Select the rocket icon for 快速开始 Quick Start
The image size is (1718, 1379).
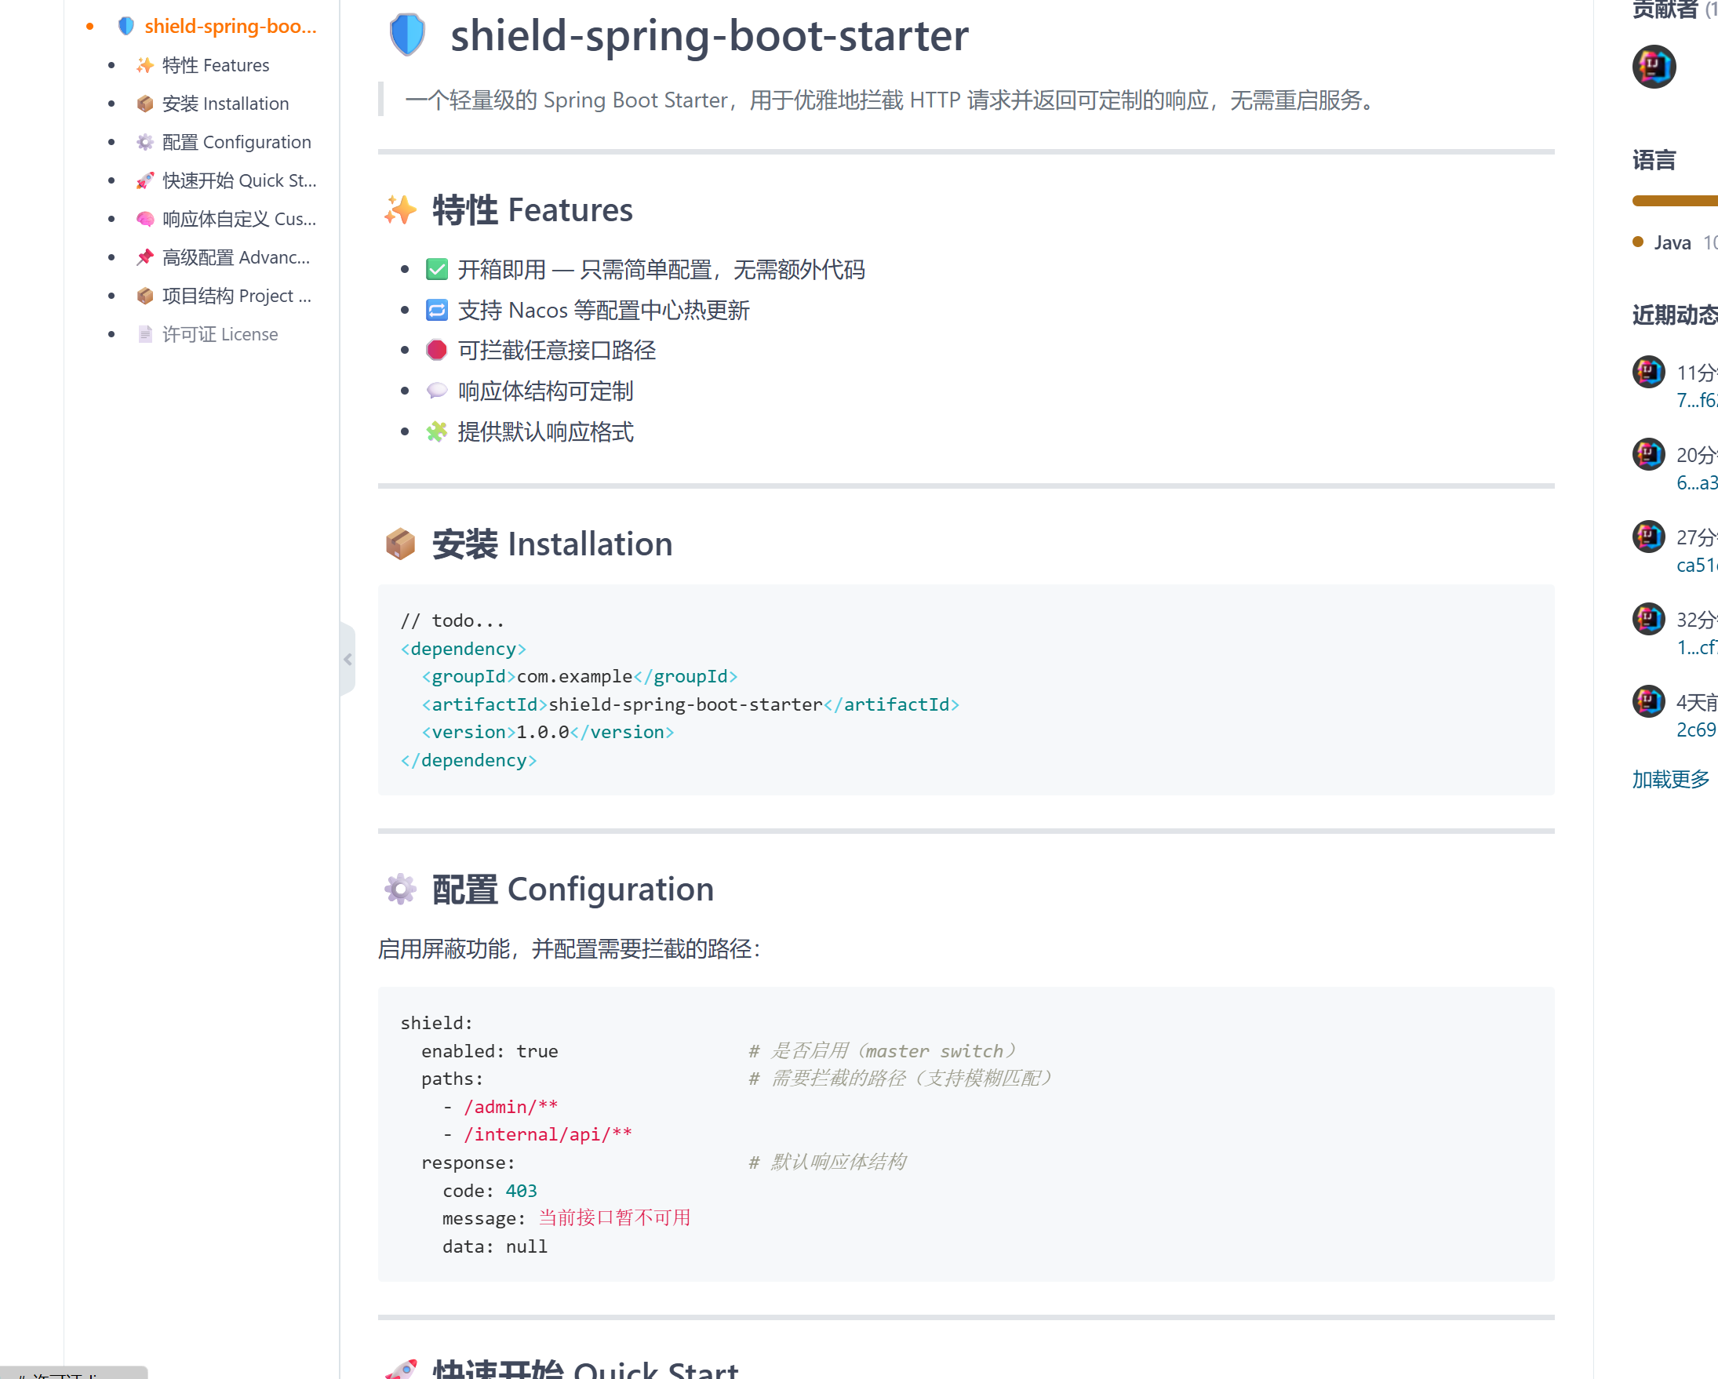point(144,180)
